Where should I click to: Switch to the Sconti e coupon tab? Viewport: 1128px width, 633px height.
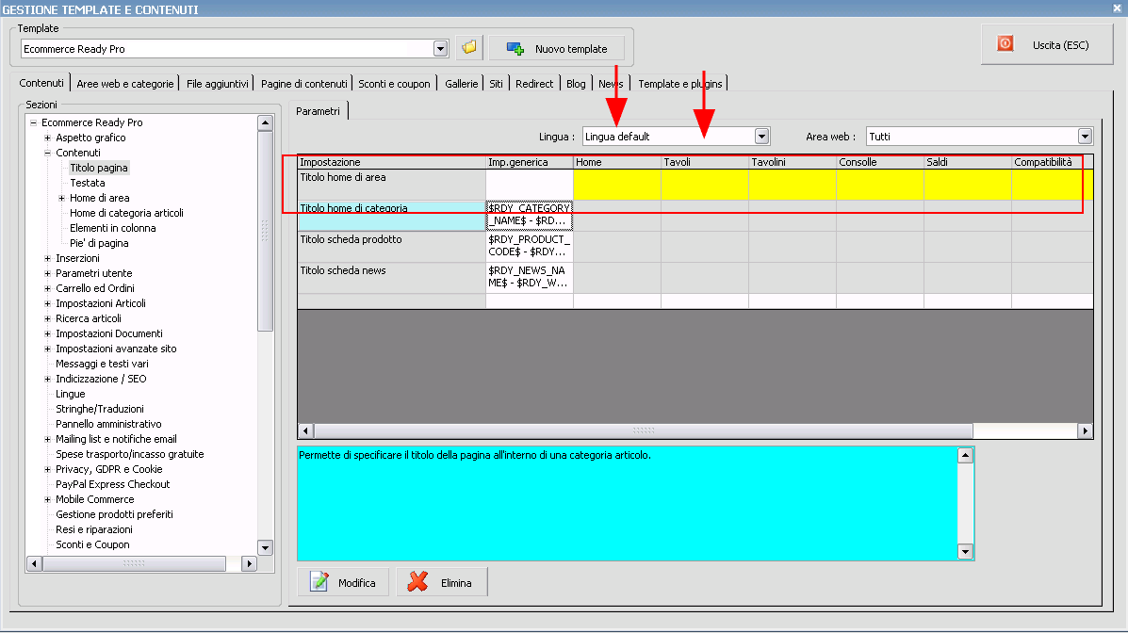[x=394, y=84]
